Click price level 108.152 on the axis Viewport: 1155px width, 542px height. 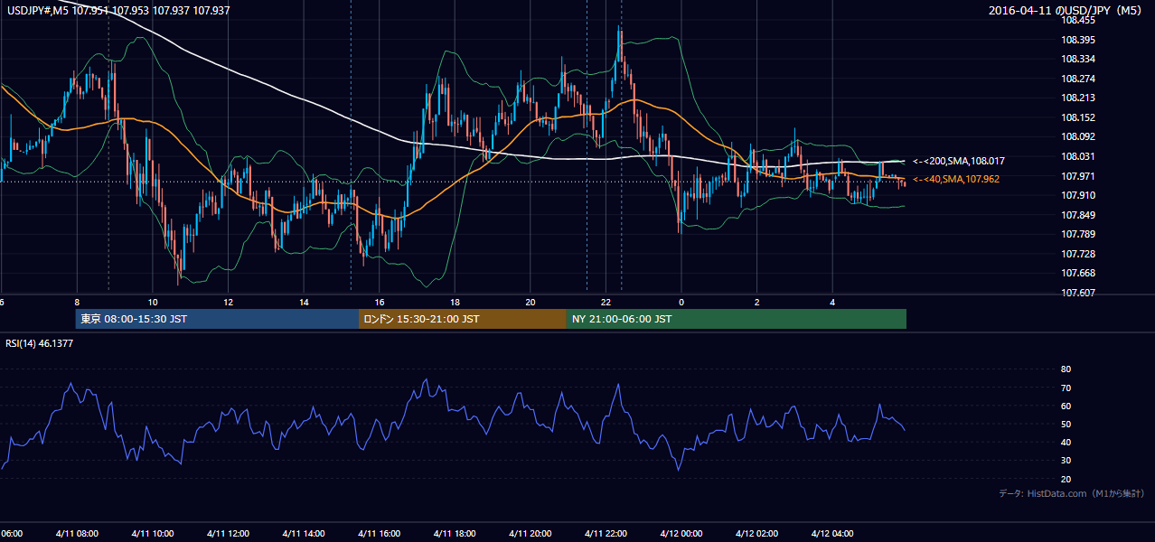coord(1078,117)
